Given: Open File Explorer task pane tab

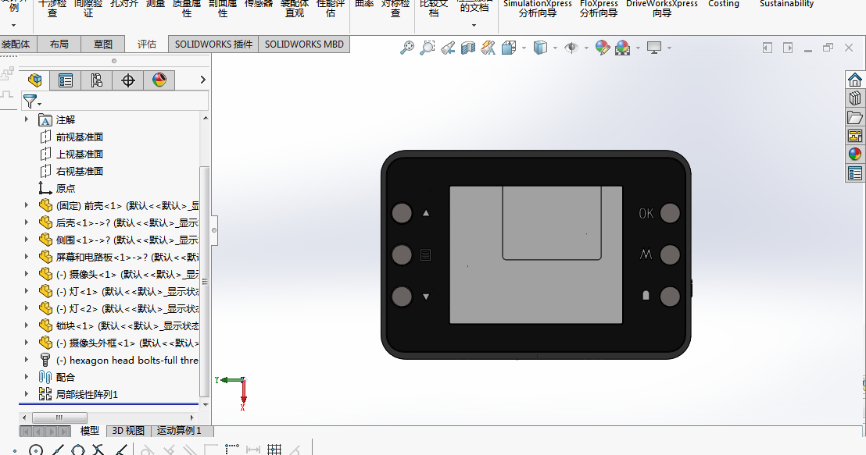Looking at the screenshot, I should click(x=855, y=118).
